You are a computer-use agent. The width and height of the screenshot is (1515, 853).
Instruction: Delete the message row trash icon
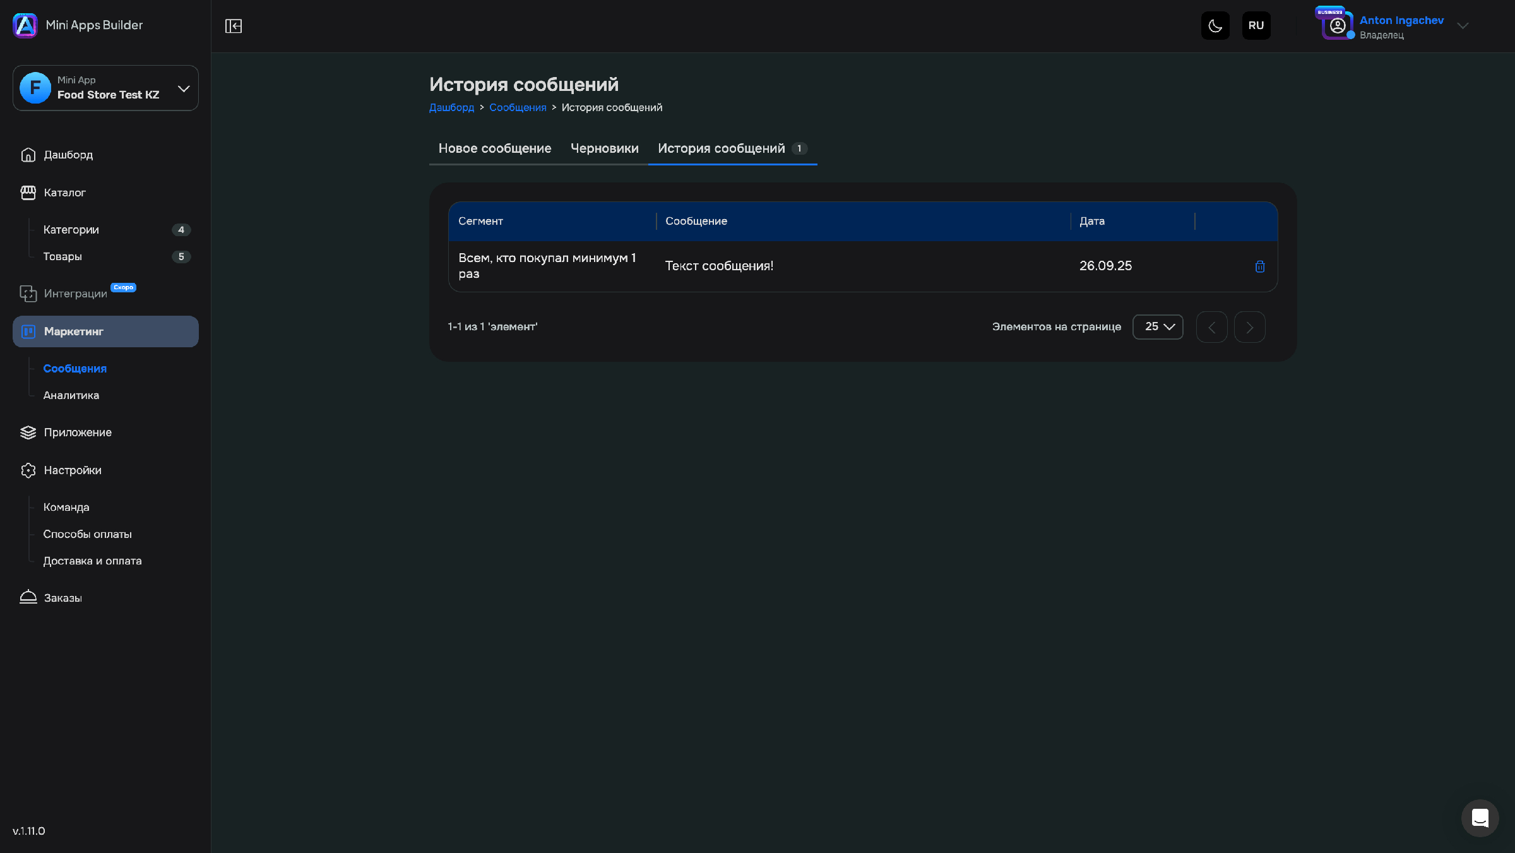pos(1259,266)
